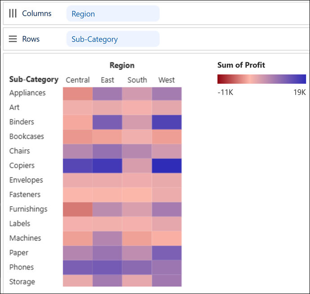Screen dimensions: 310x294
Task: Click the Rows shelf label
Action: [x=31, y=39]
